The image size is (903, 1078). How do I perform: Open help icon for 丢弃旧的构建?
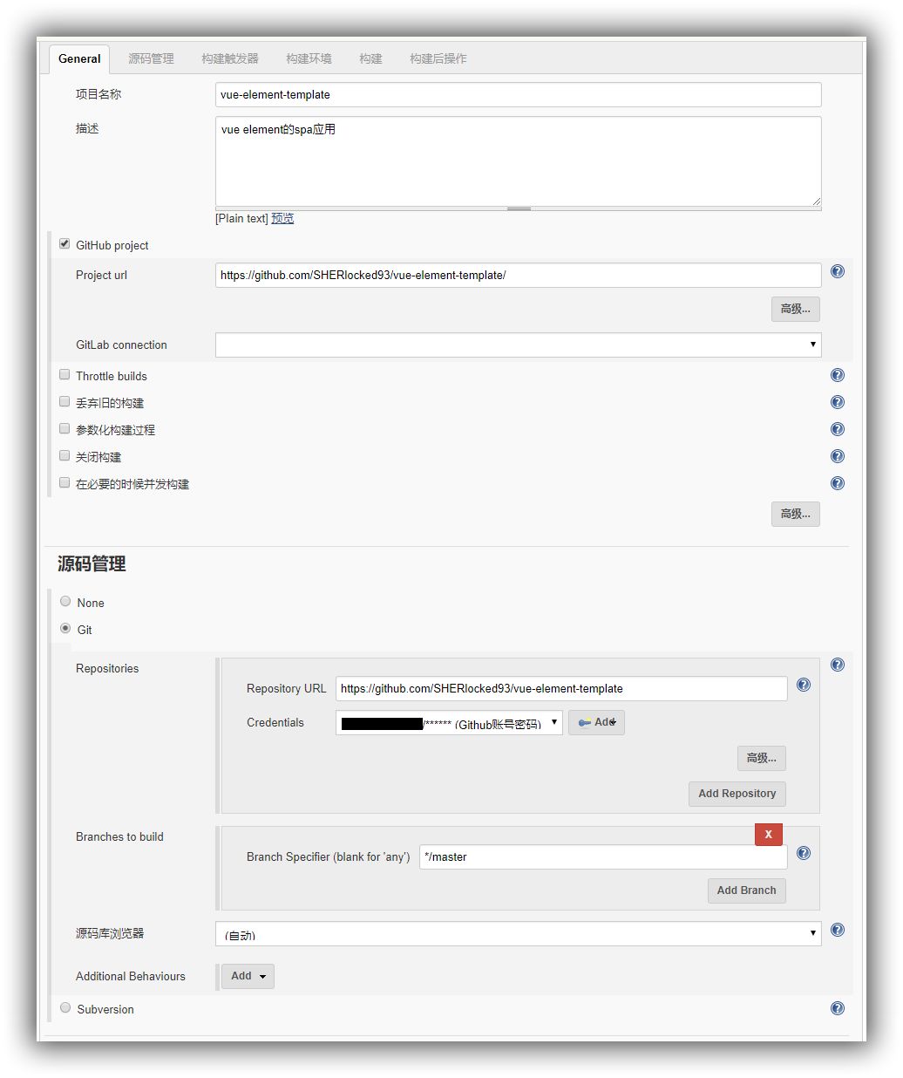[x=838, y=402]
